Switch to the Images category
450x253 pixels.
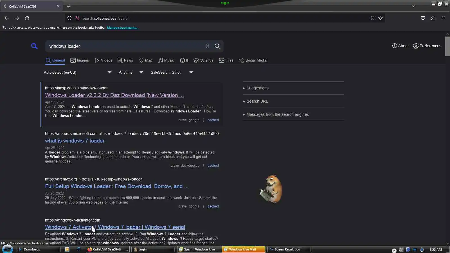coord(79,60)
